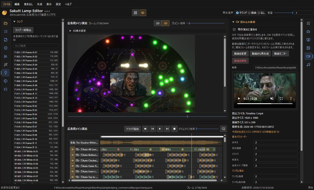Toggle visibility of Auto Outer R... group track
The height and width of the screenshot is (190, 314).
tap(72, 166)
